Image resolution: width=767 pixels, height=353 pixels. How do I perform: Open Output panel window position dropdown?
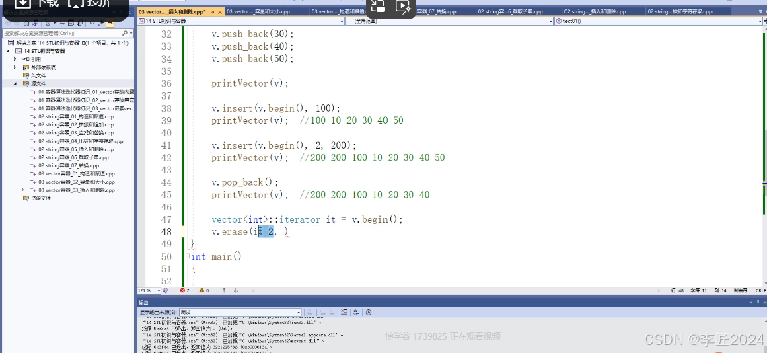(751, 303)
